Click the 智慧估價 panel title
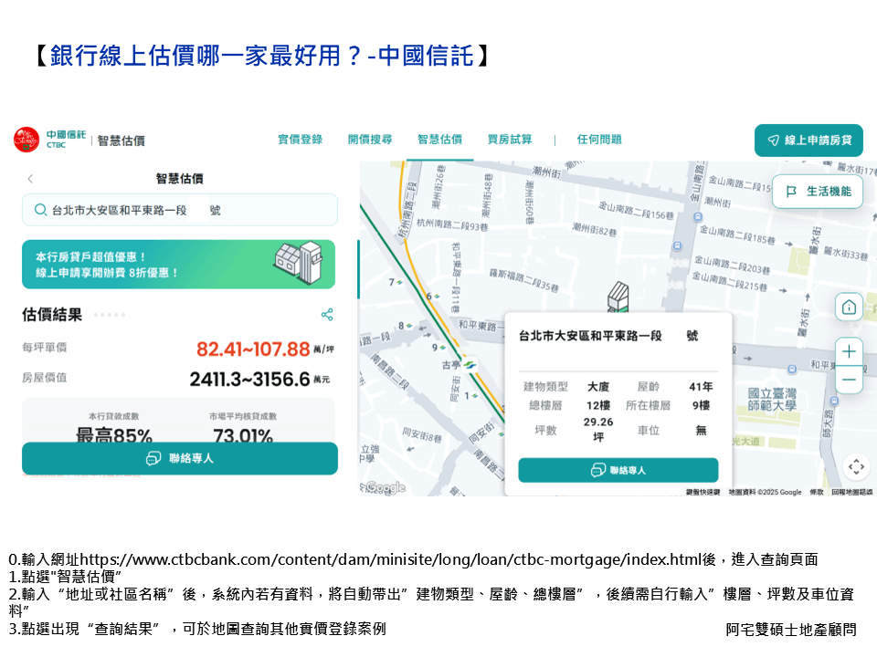Viewport: 877px width, 657px height. pos(180,179)
